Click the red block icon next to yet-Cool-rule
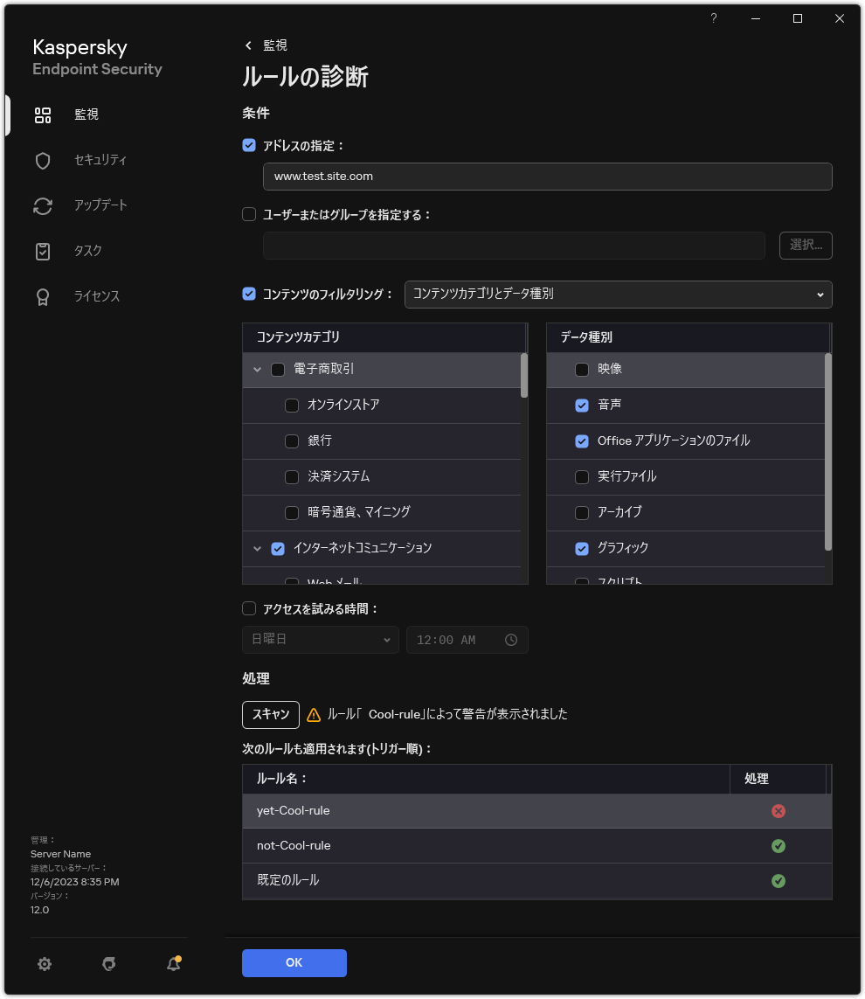This screenshot has height=999, width=865. pyautogui.click(x=778, y=811)
